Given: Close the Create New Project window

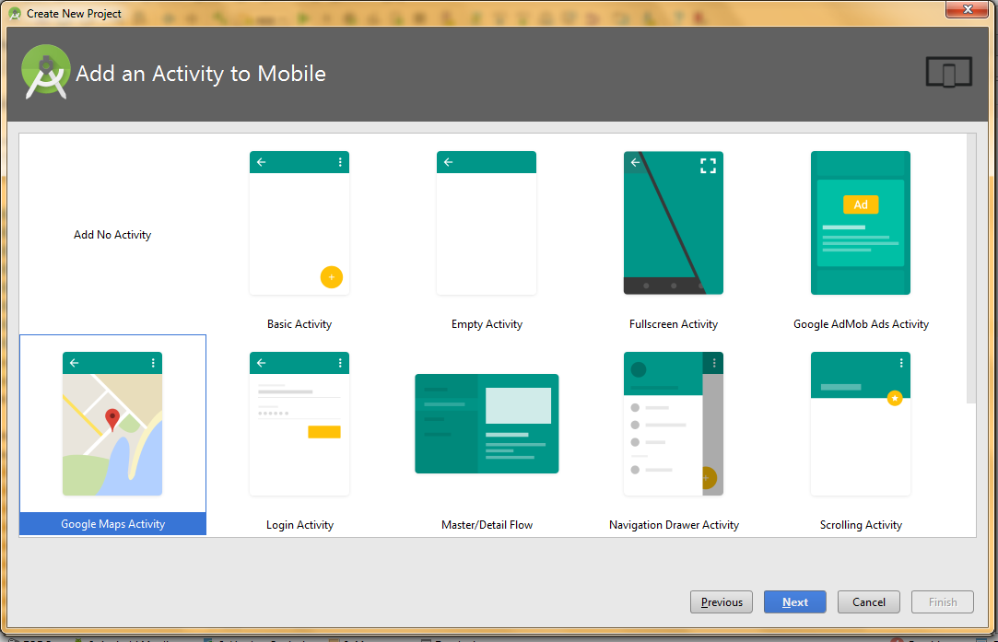Looking at the screenshot, I should 966,9.
